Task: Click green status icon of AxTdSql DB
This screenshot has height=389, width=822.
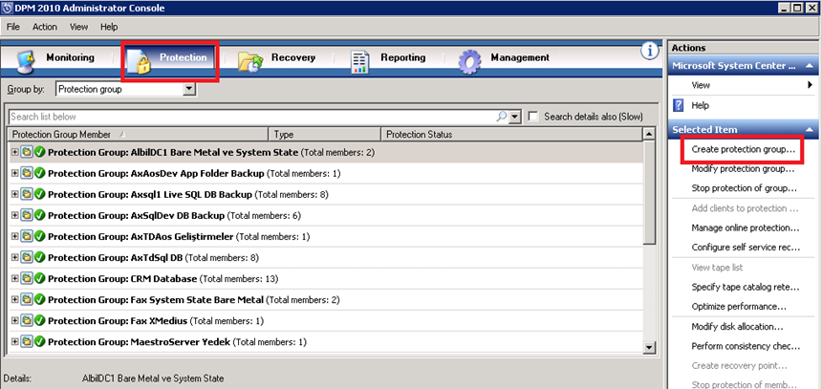Action: (39, 257)
